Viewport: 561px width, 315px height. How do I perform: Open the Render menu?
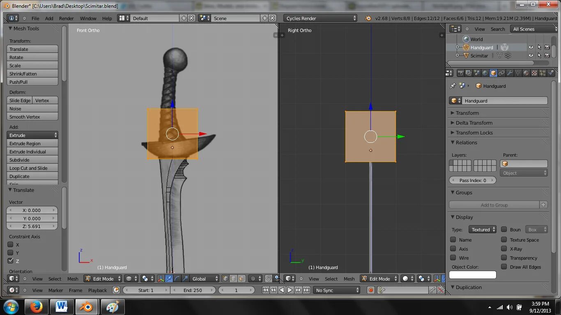coord(66,18)
